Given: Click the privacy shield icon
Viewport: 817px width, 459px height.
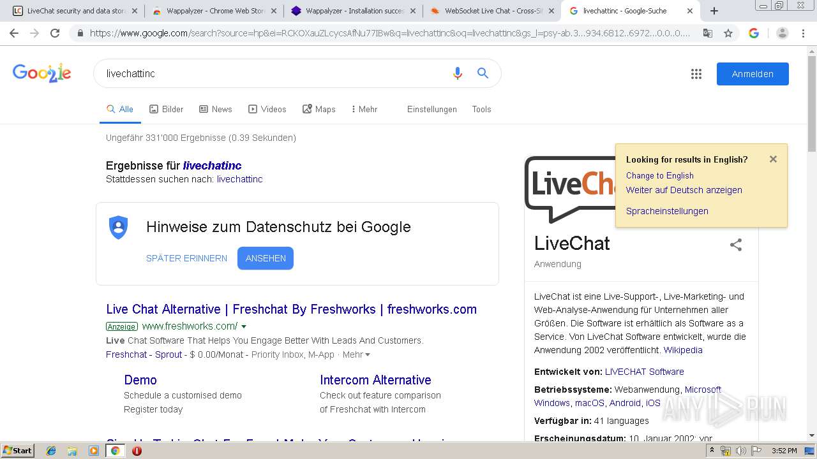Looking at the screenshot, I should click(119, 228).
